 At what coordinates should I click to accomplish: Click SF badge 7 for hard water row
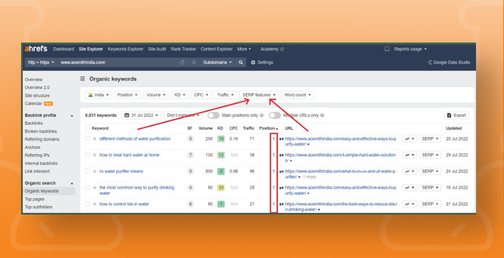click(x=190, y=155)
